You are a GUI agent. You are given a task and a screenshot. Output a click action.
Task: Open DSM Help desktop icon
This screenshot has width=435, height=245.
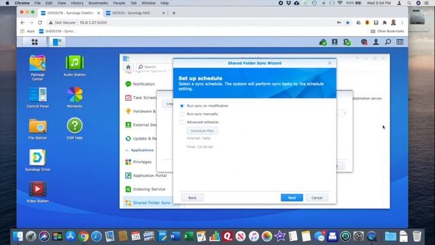[x=75, y=129]
